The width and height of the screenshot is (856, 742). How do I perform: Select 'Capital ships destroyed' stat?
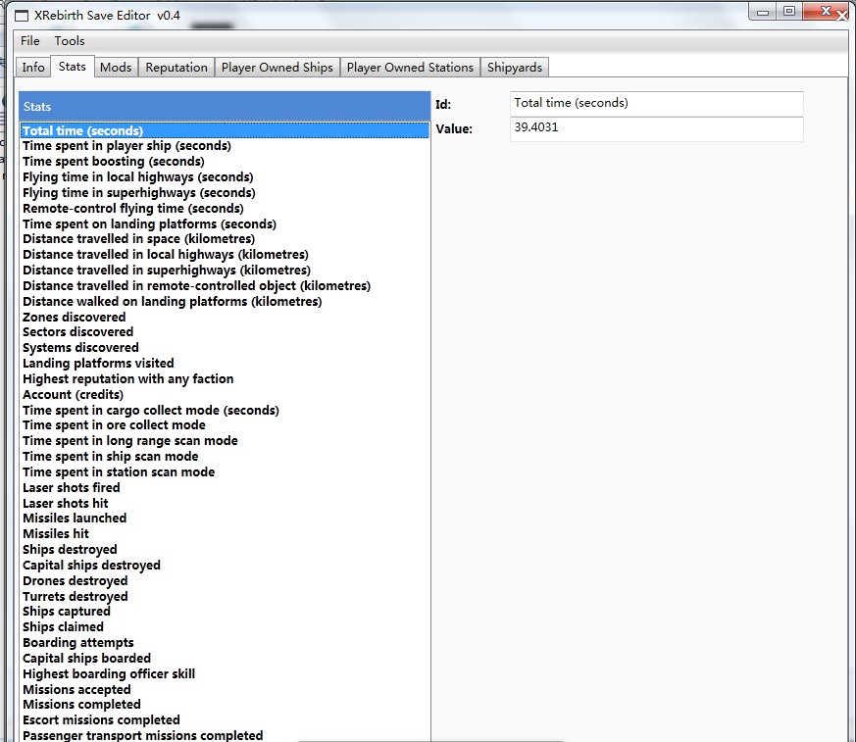click(225, 566)
